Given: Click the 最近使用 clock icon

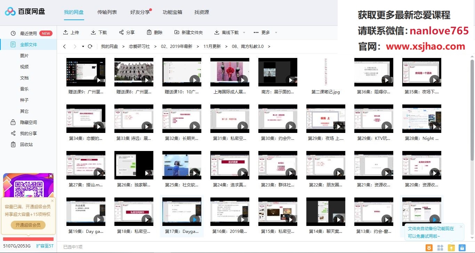Looking at the screenshot, I should (x=13, y=33).
